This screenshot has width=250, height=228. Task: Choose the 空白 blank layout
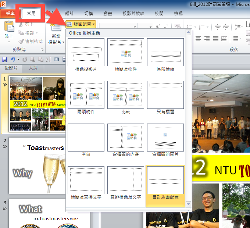tap(86, 140)
